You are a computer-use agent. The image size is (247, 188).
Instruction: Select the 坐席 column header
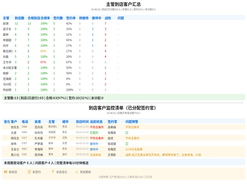(38, 121)
